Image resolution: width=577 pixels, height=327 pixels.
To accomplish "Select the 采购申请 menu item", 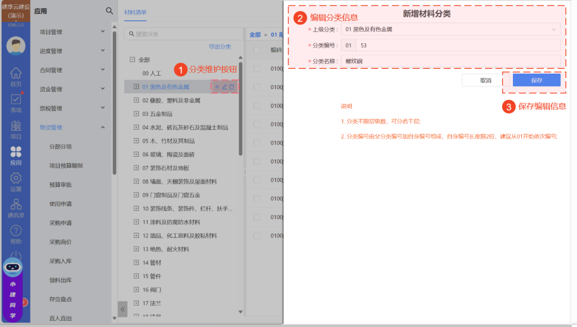I will [x=60, y=223].
